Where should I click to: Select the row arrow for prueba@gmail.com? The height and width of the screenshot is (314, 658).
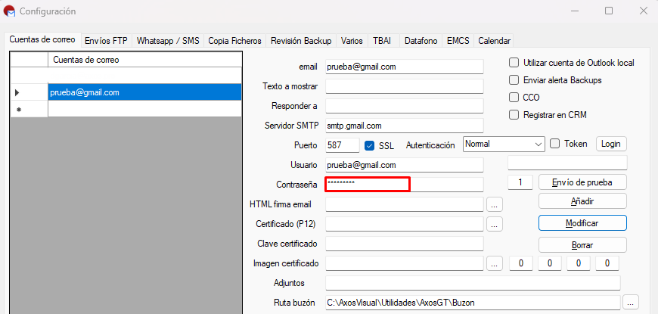pyautogui.click(x=17, y=93)
